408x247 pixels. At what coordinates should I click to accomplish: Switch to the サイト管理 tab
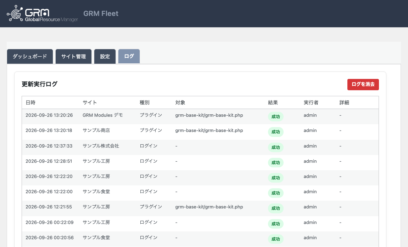pos(74,56)
